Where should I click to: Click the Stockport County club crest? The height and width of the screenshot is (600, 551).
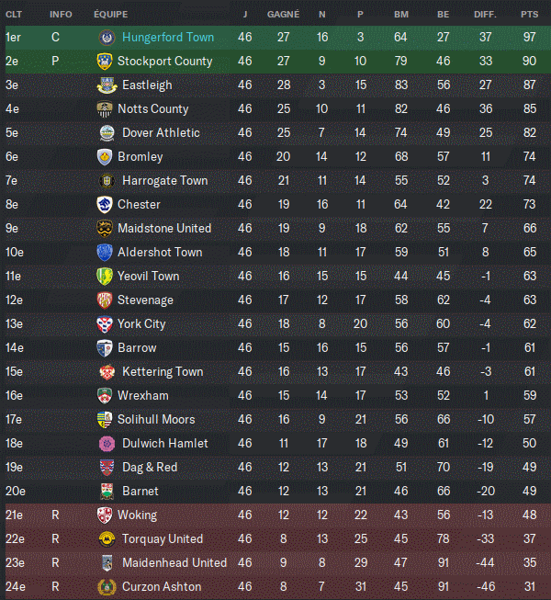click(104, 62)
